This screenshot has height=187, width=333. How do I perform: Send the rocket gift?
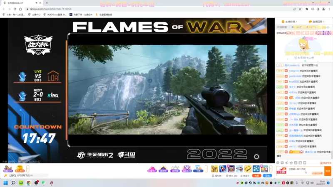[x=223, y=169]
